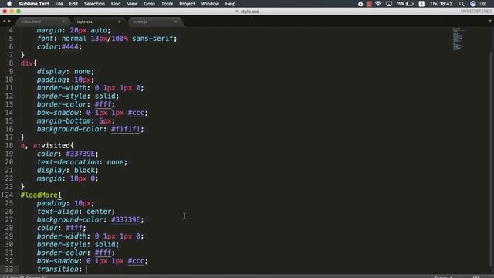Open the Apple menu
This screenshot has height=278, width=494.
click(x=9, y=4)
